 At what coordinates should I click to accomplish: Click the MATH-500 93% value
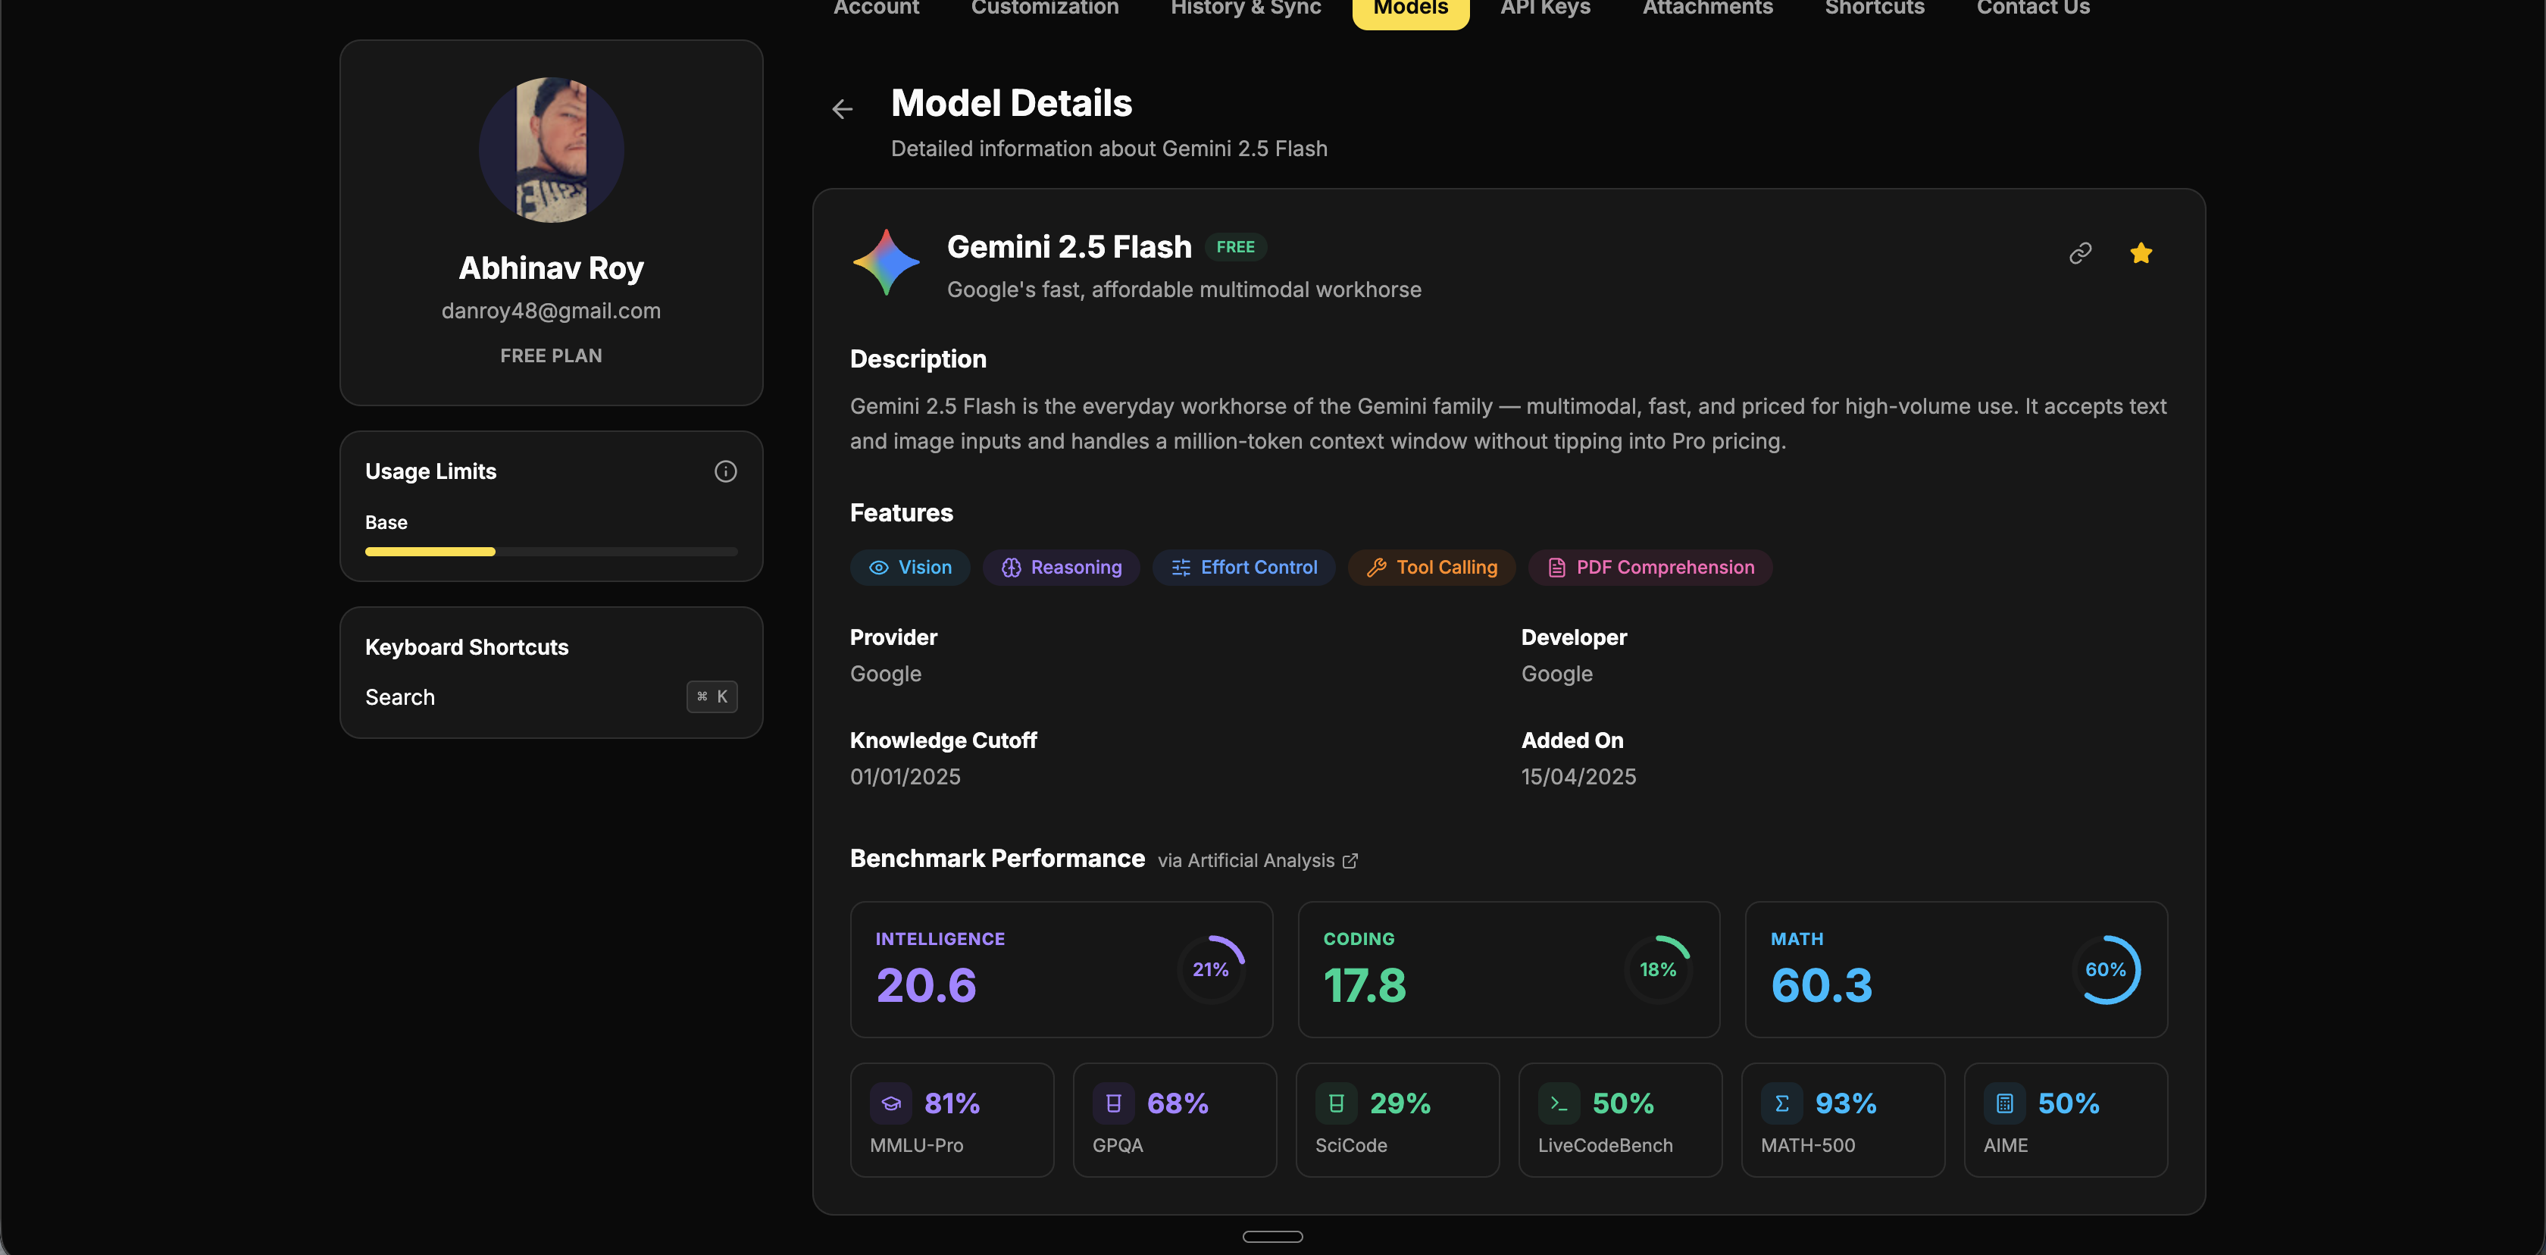[x=1845, y=1103]
